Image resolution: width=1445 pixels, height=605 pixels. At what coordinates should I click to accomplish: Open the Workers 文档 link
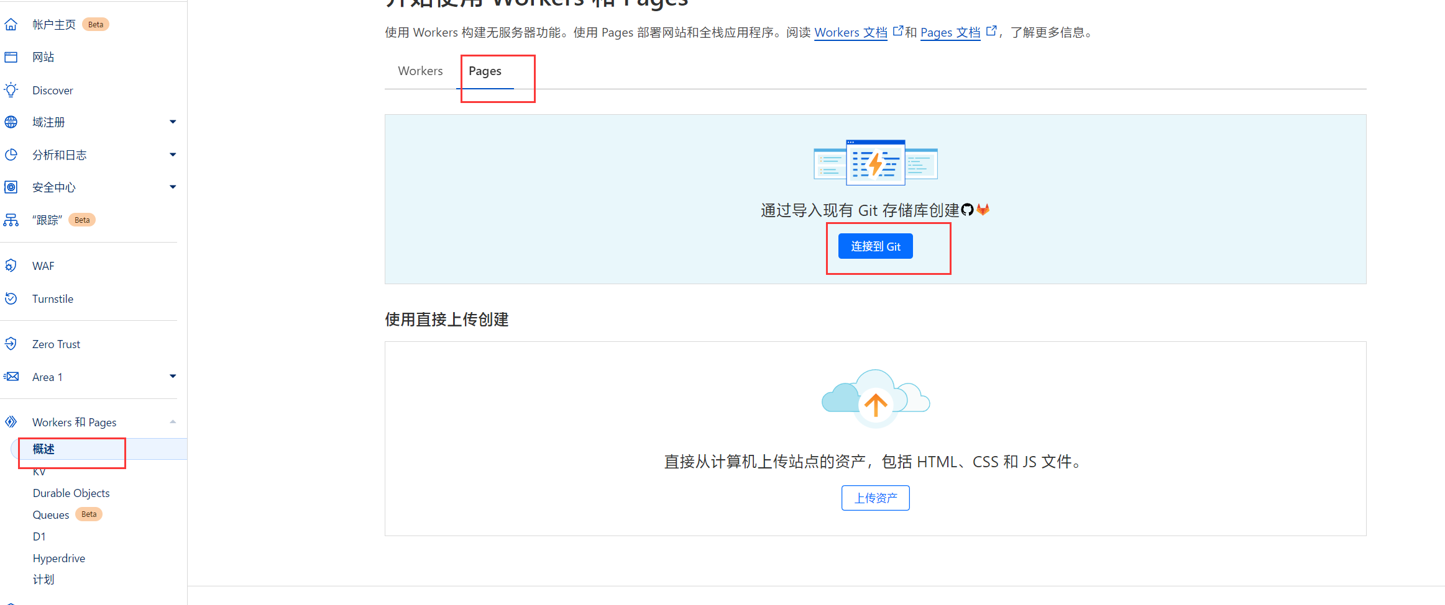(x=851, y=33)
